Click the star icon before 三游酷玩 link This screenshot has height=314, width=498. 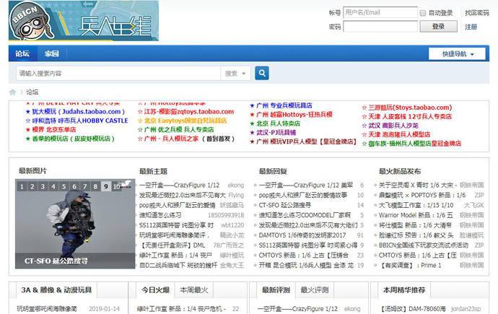(364, 108)
